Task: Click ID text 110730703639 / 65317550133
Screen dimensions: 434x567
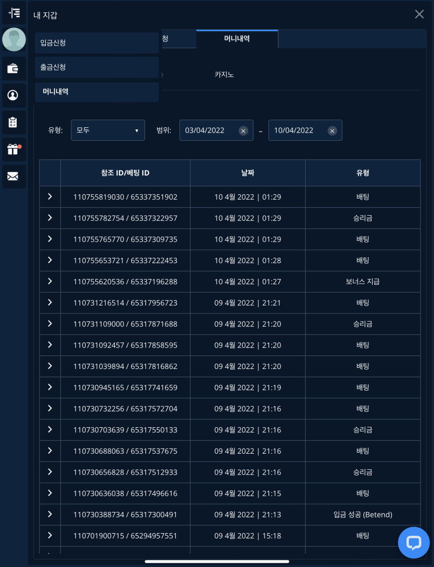Action: point(125,430)
